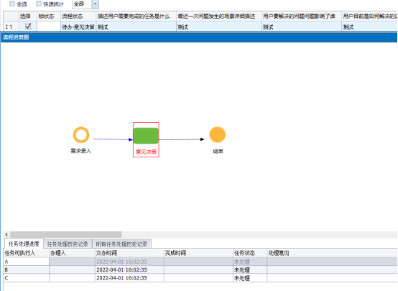Click the 需求录入 start node circle
This screenshot has height=291, width=398.
click(x=81, y=135)
